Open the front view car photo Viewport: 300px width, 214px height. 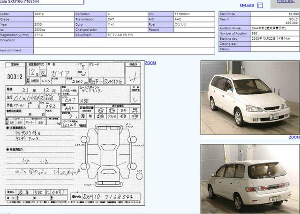[x=250, y=98]
